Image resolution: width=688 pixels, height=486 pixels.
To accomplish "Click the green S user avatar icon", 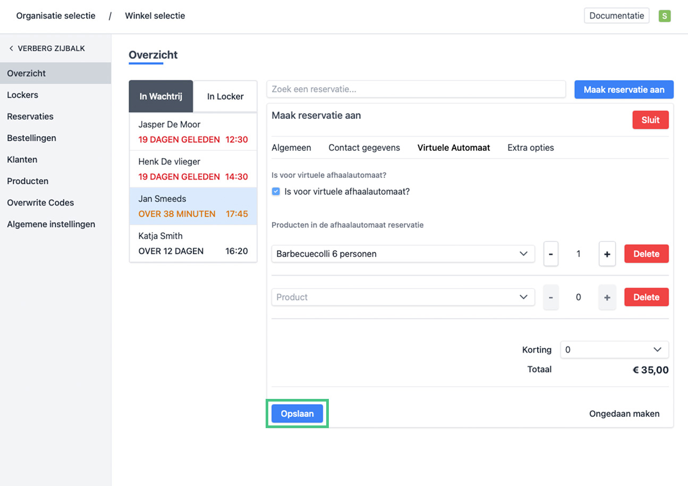I will click(664, 16).
